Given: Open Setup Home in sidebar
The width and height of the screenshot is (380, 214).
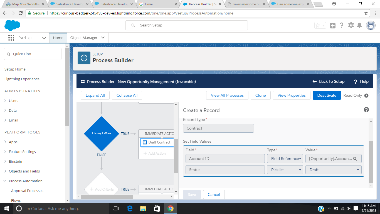Looking at the screenshot, I should pyautogui.click(x=15, y=69).
